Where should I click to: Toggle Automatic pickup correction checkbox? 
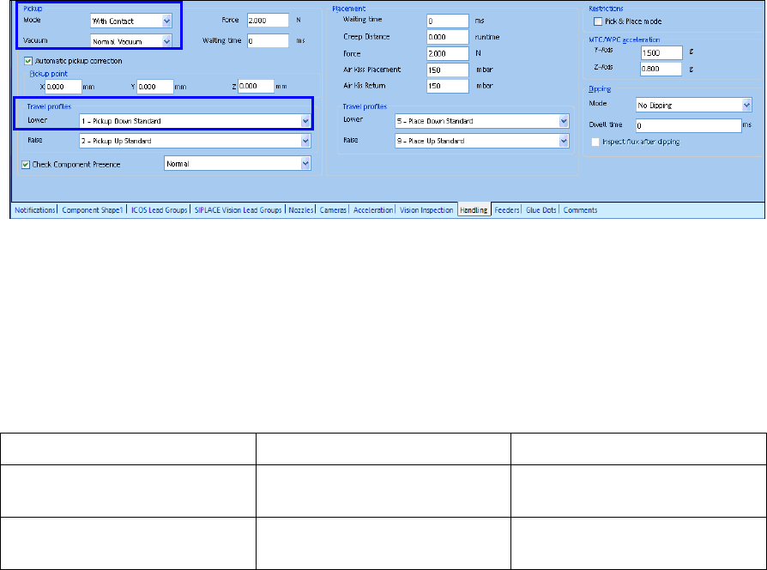28,61
